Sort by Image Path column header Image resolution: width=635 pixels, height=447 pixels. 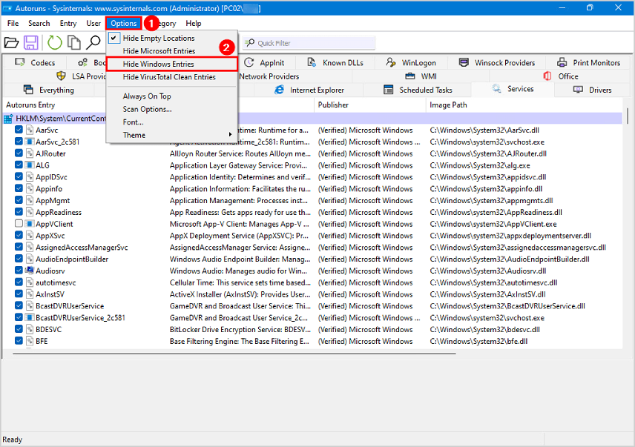pyautogui.click(x=524, y=105)
